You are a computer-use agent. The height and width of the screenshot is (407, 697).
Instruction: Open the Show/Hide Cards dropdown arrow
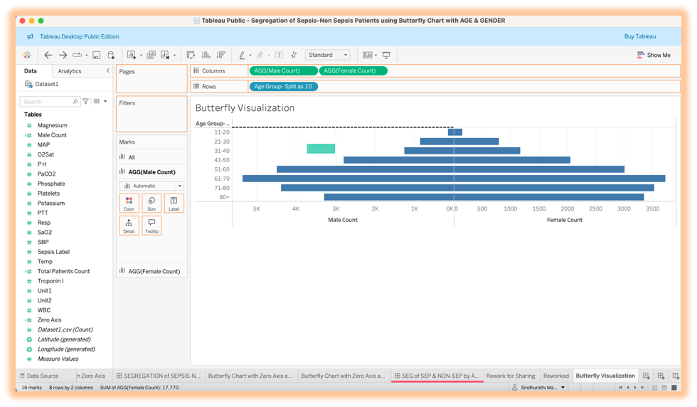tap(376, 55)
